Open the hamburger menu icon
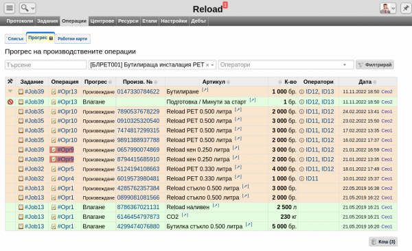The image size is (412, 251). (10, 8)
